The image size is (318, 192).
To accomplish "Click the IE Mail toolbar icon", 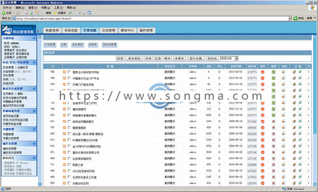I will pos(77,13).
